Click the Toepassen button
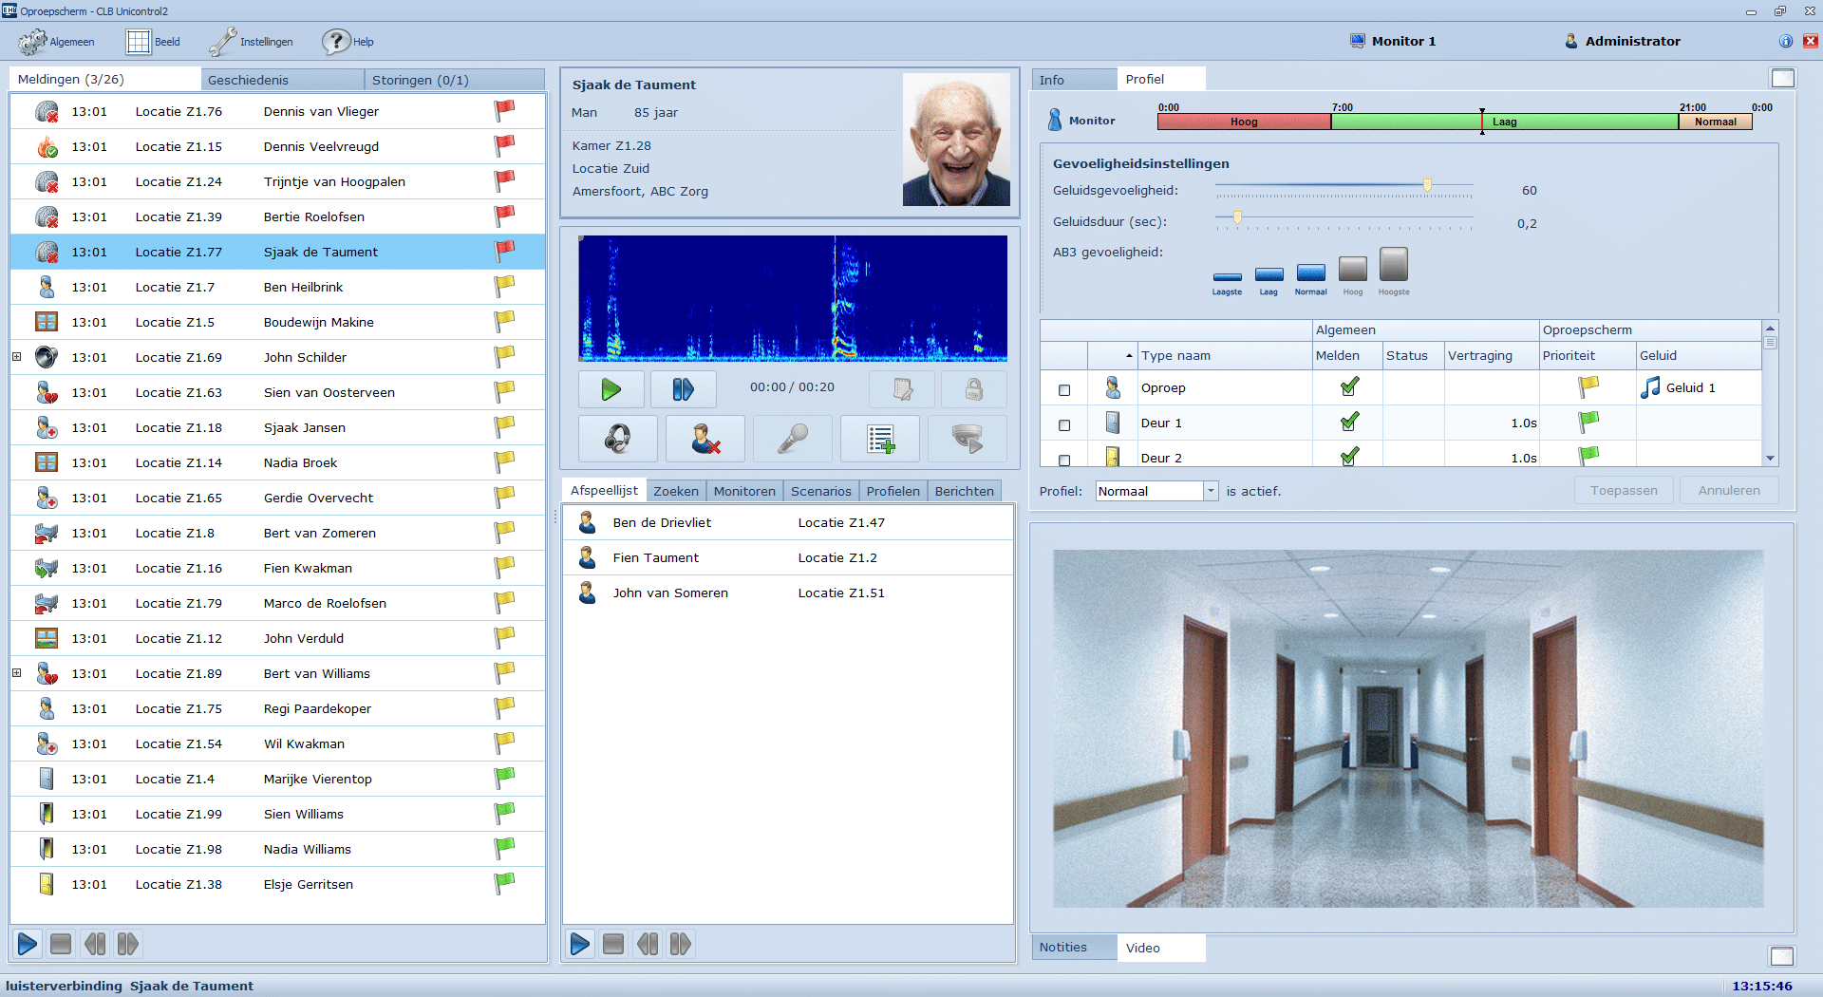Viewport: 1823px width, 997px height. (x=1624, y=491)
